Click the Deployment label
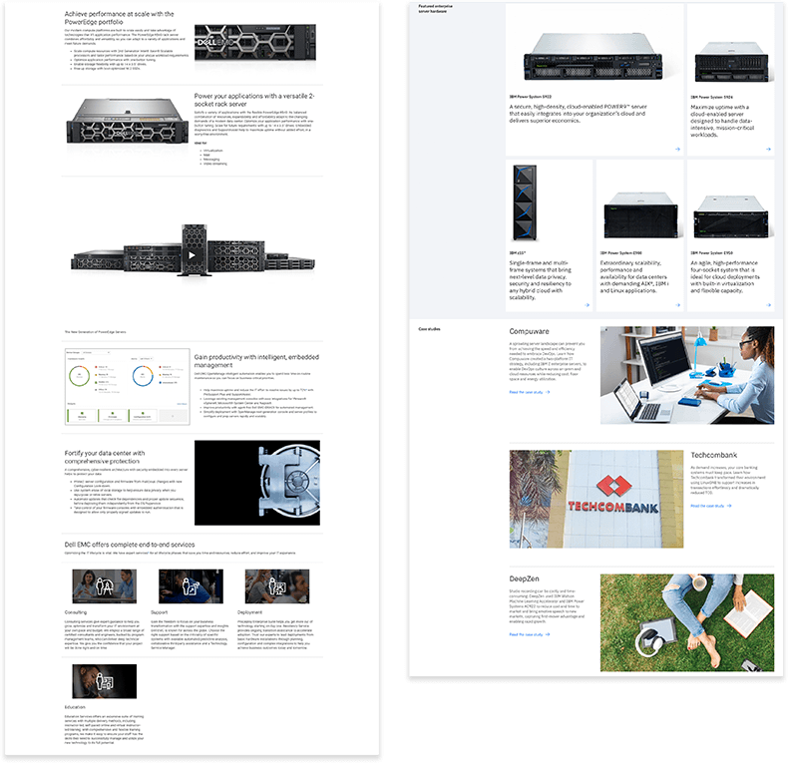The height and width of the screenshot is (763, 788). coord(249,612)
